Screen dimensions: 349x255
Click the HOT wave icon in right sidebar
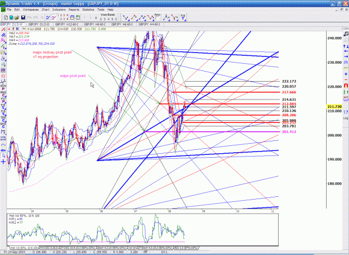346,98
